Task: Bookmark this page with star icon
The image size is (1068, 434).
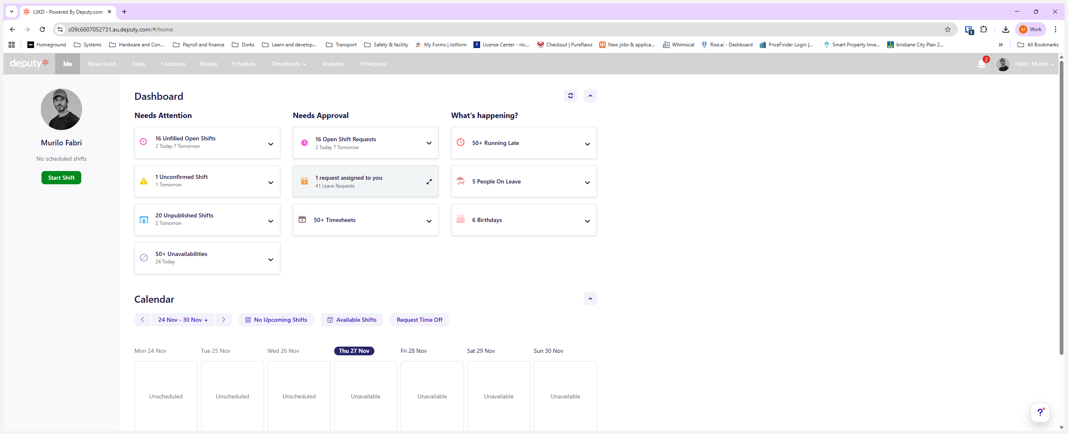Action: [x=947, y=29]
